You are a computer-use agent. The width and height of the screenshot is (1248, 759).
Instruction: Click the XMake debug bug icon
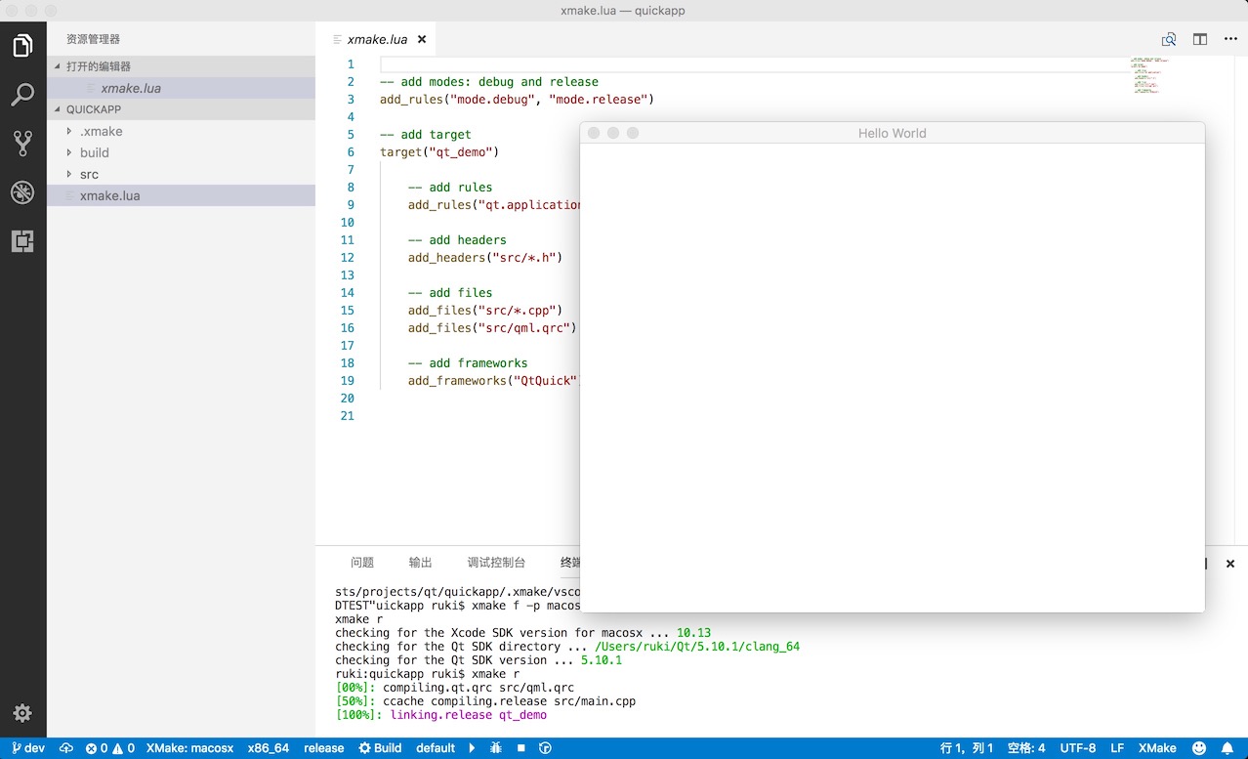click(496, 748)
